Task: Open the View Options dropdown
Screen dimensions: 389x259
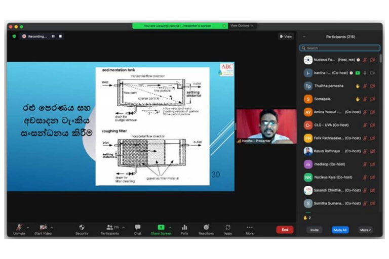Action: (x=242, y=26)
